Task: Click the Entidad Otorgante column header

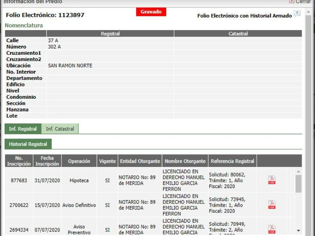Action: (x=140, y=161)
